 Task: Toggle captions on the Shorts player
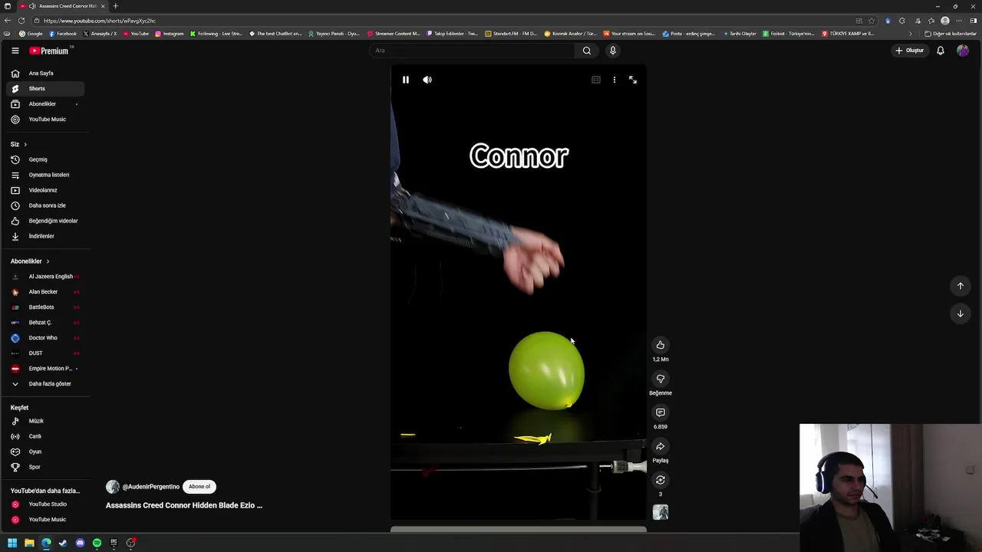(x=596, y=80)
